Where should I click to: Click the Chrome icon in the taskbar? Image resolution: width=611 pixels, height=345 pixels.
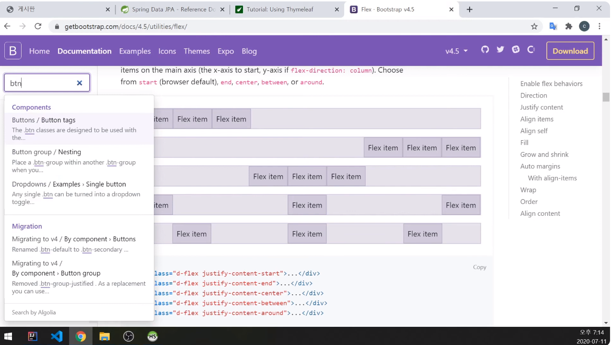click(x=81, y=336)
